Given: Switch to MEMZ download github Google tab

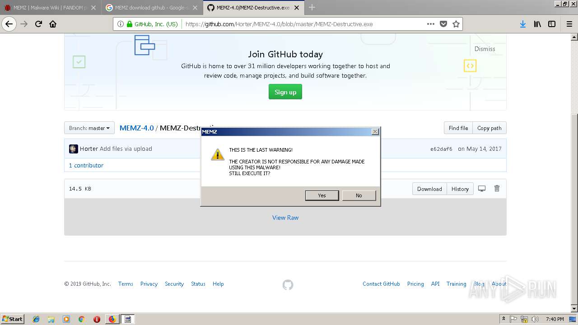Looking at the screenshot, I should [152, 8].
